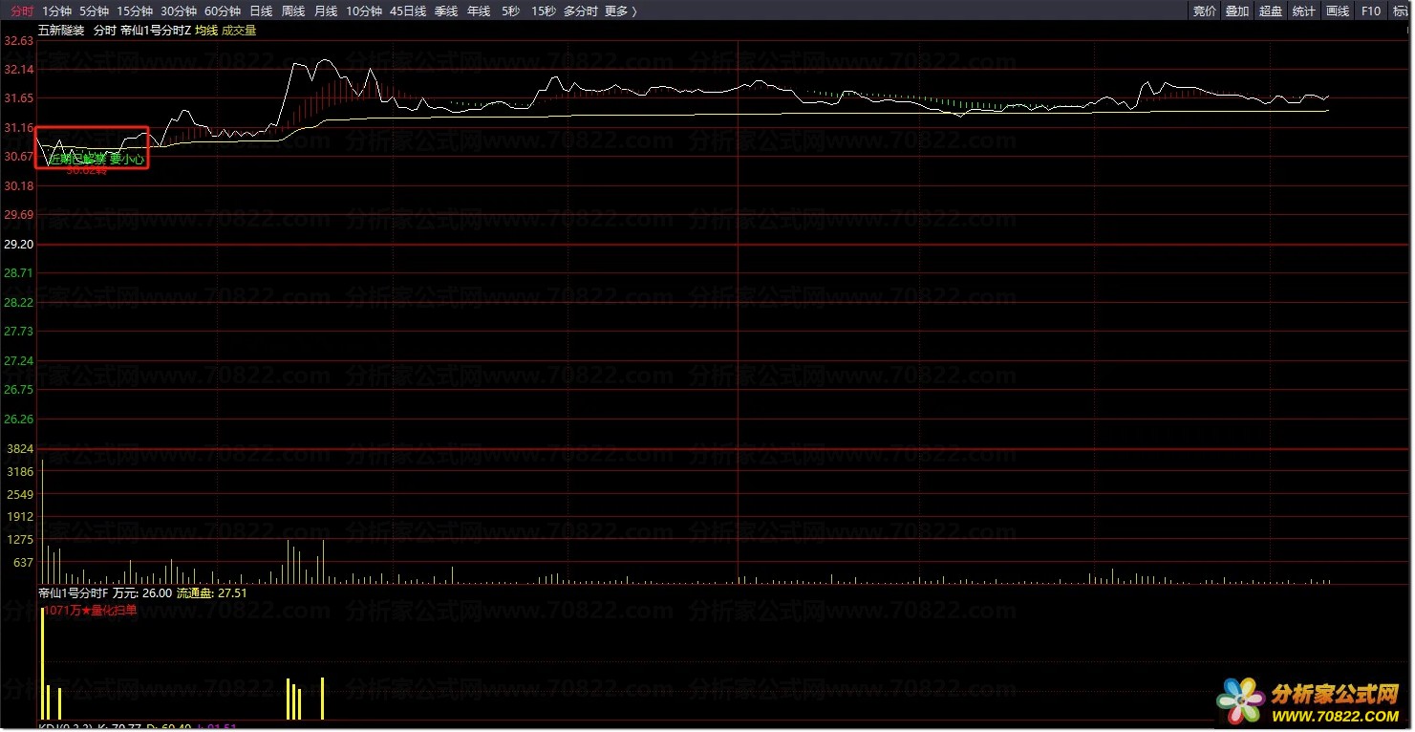Click the 30.18 price axis label

point(19,186)
